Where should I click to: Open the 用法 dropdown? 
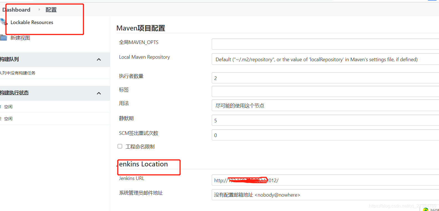pyautogui.click(x=325, y=105)
